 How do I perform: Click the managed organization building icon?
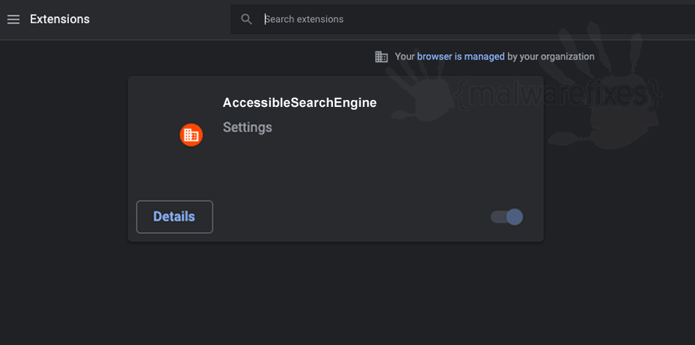tap(381, 57)
